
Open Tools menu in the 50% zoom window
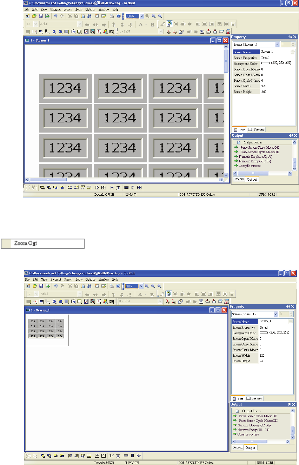click(x=79, y=279)
